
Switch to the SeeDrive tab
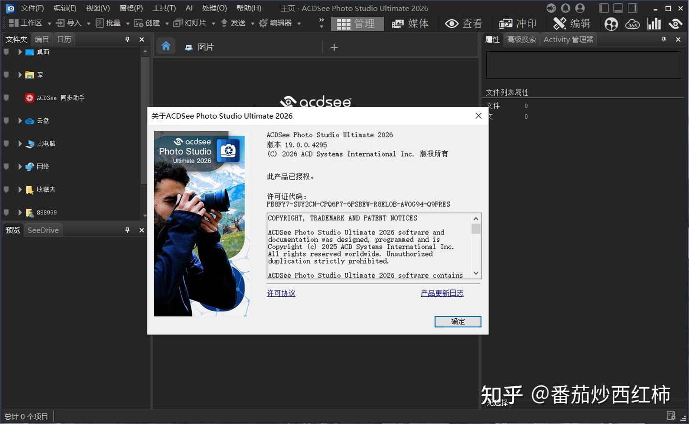tap(43, 230)
